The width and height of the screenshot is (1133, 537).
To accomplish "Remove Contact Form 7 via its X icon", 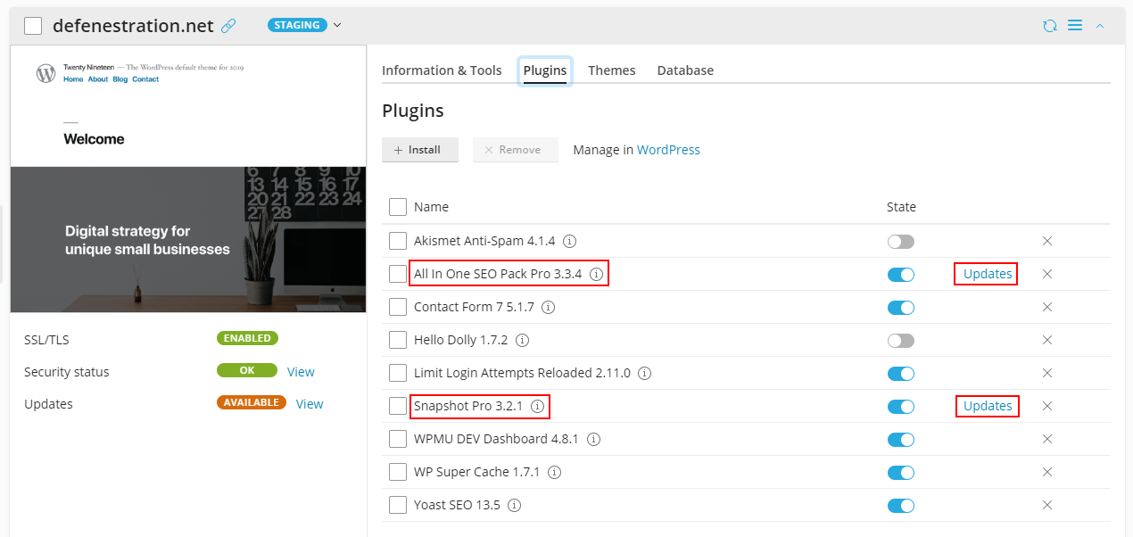I will coord(1047,307).
